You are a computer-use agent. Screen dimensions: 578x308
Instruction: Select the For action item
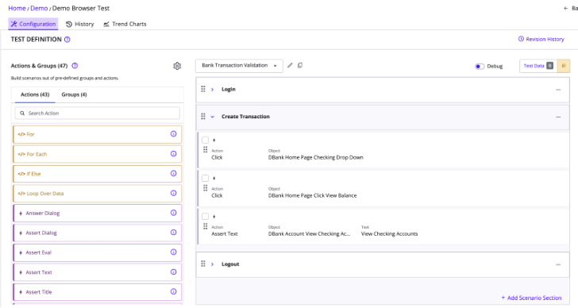98,134
